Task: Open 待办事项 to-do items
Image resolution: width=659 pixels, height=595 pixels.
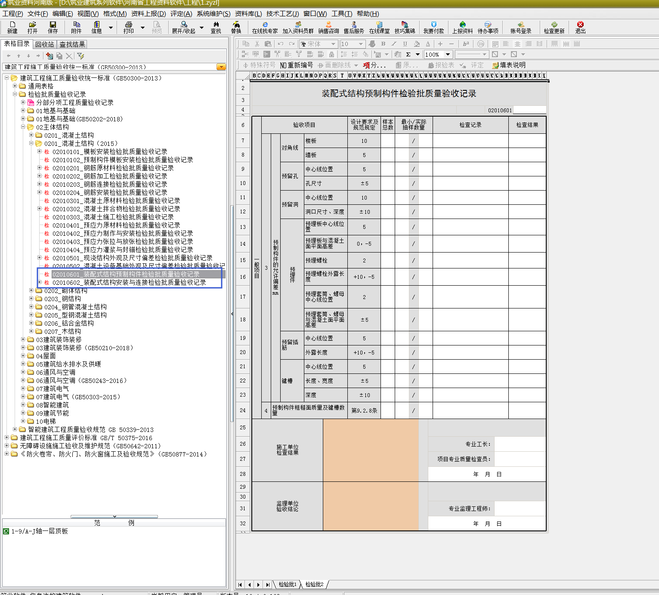Action: pyautogui.click(x=488, y=27)
